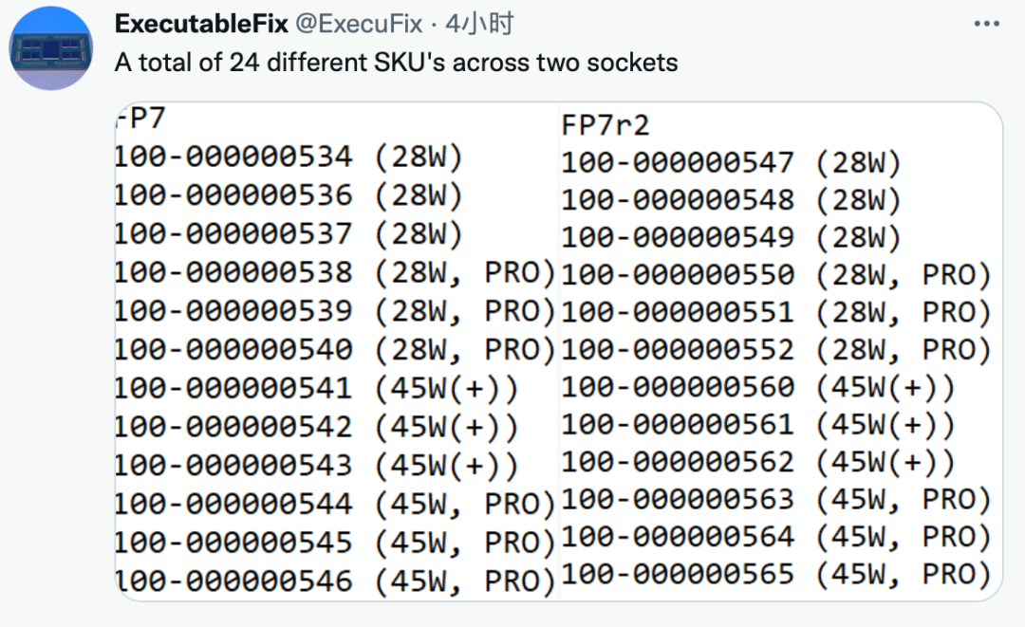Click the 100-000000546 (45W, PRO) line
Viewport: 1025px width, 627px height.
point(335,581)
